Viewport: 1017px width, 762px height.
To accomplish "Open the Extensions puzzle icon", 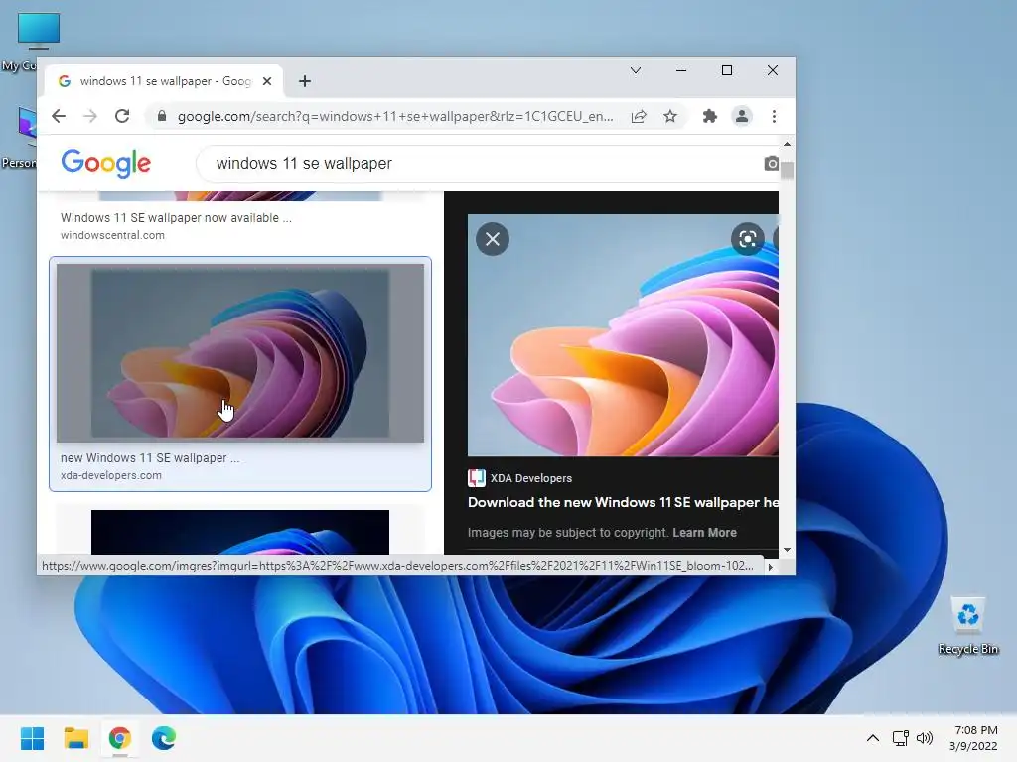I will (x=709, y=117).
